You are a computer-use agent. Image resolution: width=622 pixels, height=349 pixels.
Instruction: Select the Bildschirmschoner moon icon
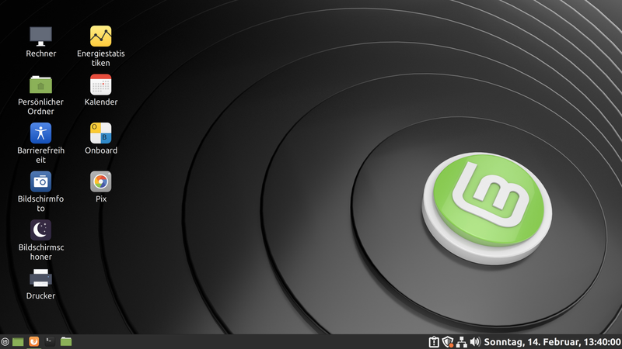41,230
